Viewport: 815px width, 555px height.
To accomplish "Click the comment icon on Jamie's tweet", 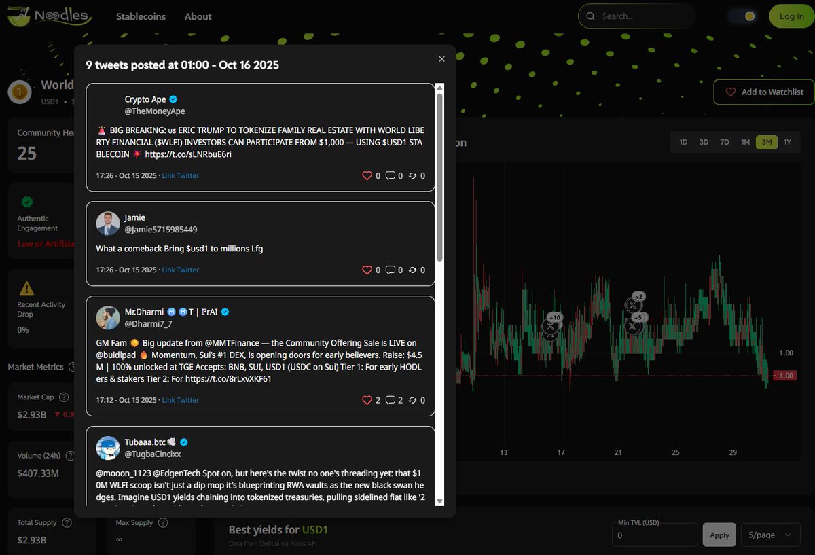I will tap(391, 270).
